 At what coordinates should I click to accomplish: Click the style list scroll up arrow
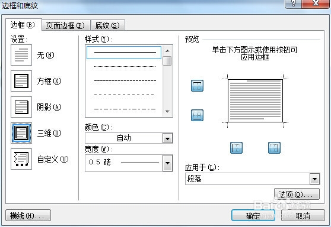pos(167,51)
